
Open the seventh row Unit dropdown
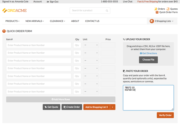(91, 91)
